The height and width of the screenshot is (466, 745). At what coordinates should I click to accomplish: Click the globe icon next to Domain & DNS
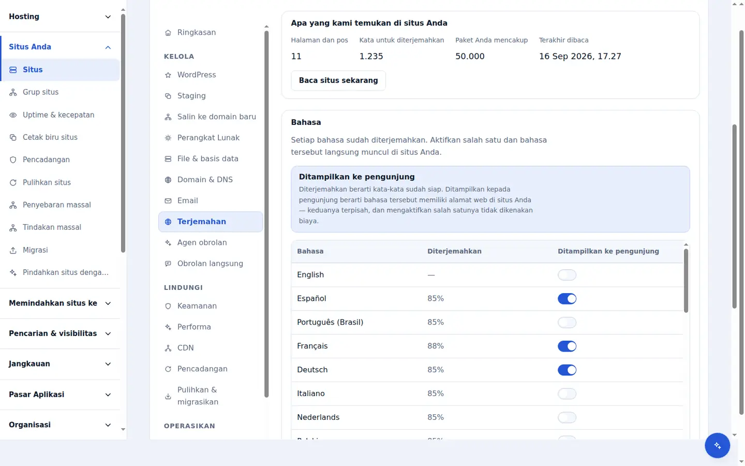[168, 180]
